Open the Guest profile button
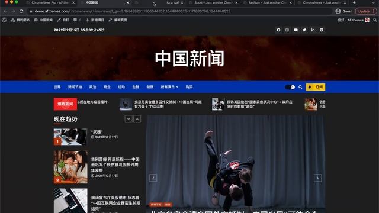Screen dimensions: 379x213 pyautogui.click(x=343, y=11)
